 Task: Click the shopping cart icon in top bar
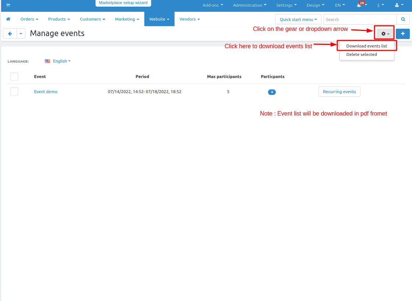(8, 5)
